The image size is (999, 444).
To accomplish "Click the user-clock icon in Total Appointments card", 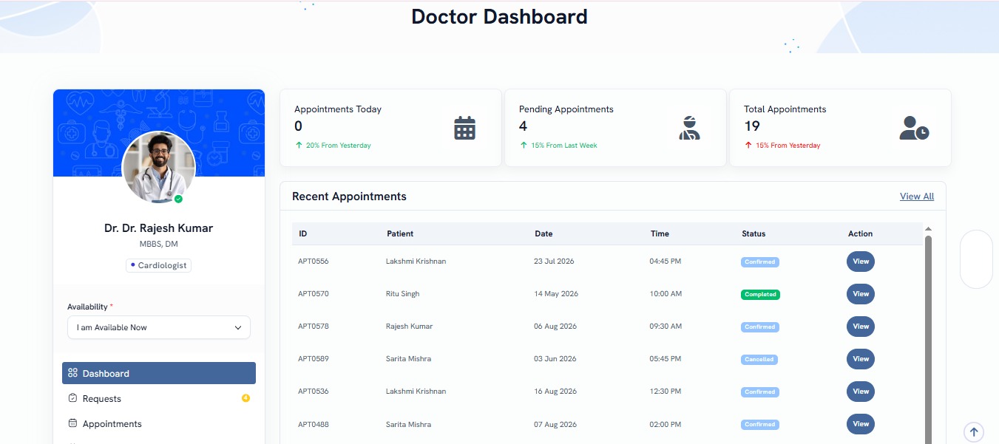I will click(914, 128).
